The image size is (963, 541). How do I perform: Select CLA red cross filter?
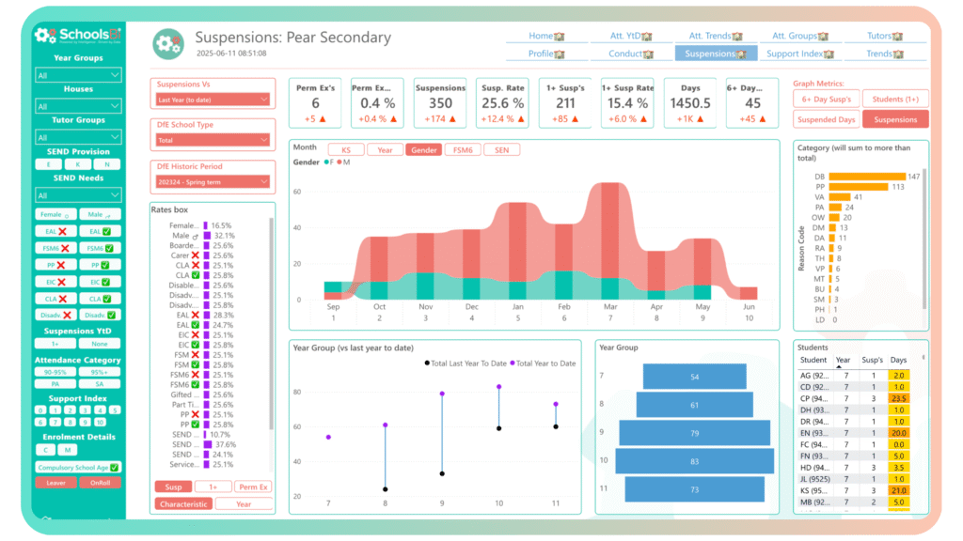click(x=55, y=299)
